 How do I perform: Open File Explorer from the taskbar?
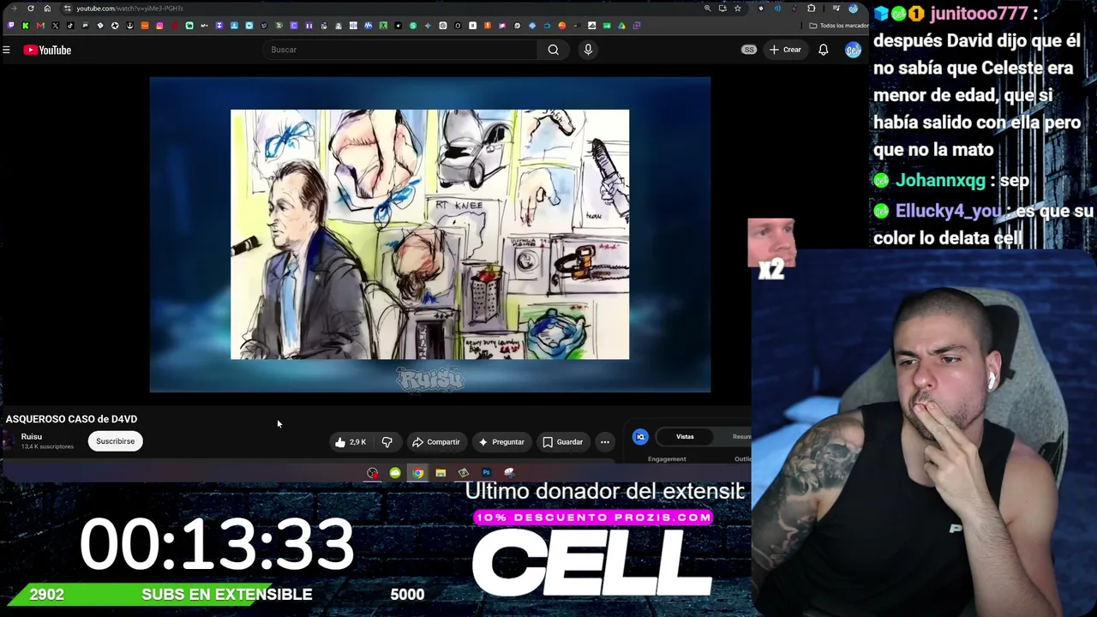441,473
